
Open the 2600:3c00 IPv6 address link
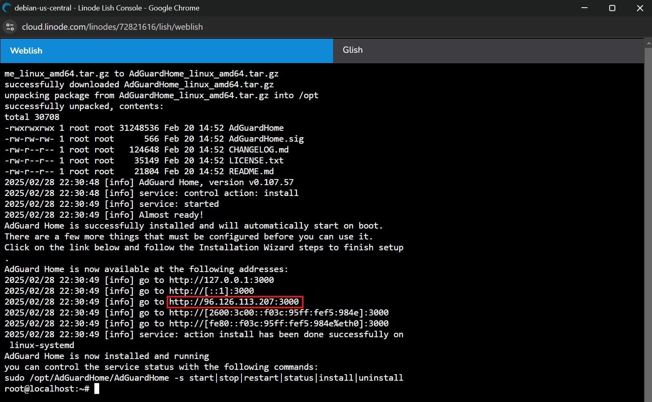pos(278,313)
